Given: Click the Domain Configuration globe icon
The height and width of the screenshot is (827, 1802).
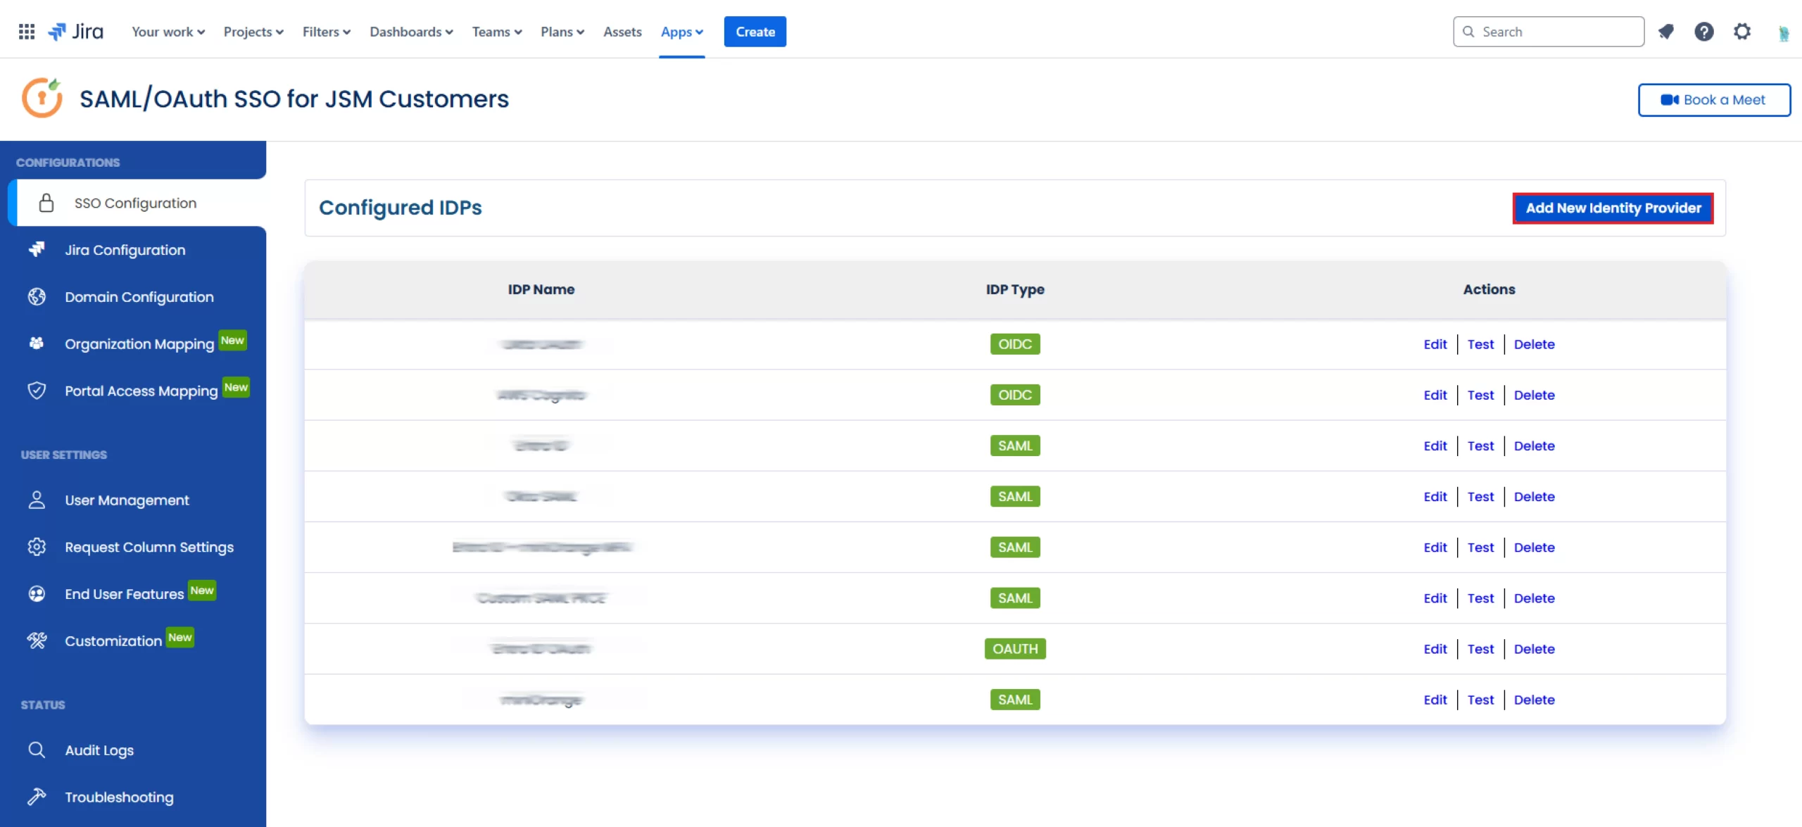Looking at the screenshot, I should tap(37, 296).
